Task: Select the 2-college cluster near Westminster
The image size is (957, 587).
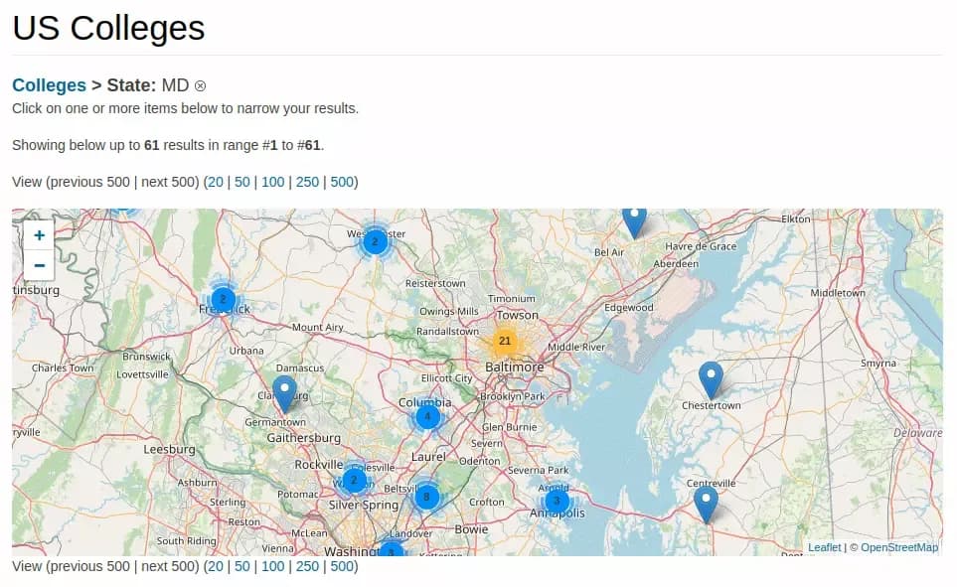Action: [375, 240]
